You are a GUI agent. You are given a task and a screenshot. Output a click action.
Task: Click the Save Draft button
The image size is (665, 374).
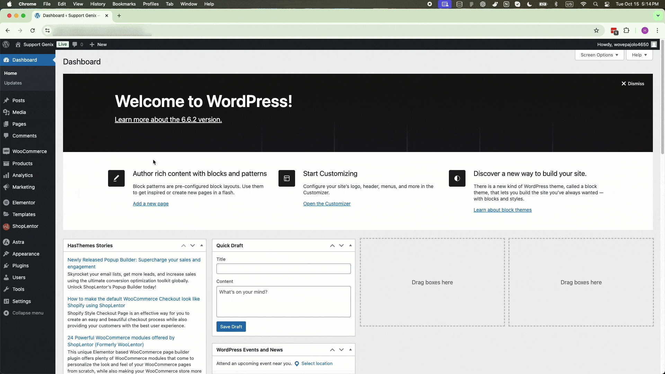click(x=231, y=327)
